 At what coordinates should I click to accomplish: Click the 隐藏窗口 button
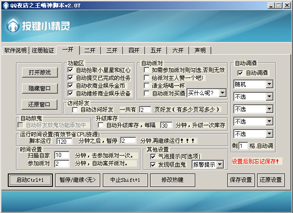pos(40,89)
